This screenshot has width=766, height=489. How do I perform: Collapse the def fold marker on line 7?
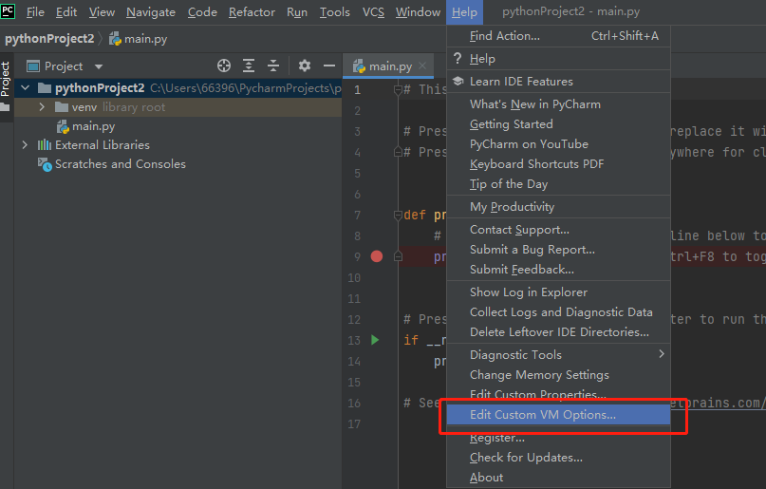[398, 215]
